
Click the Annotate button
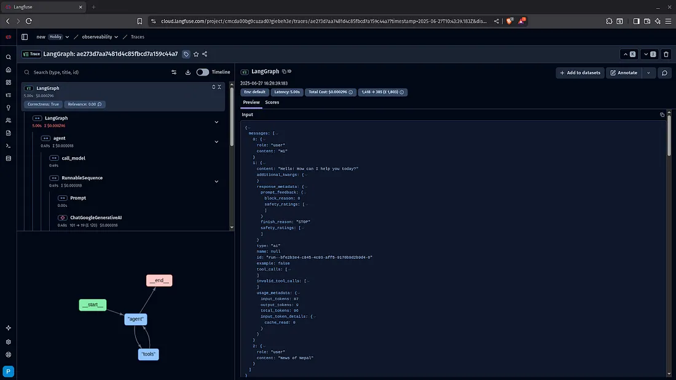tap(624, 73)
